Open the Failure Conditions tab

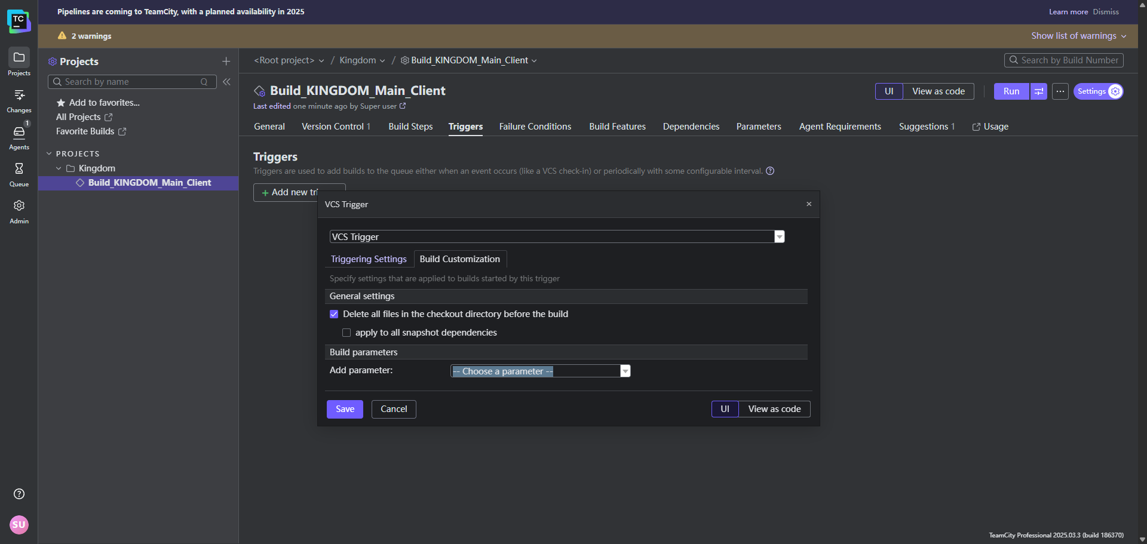click(x=535, y=127)
